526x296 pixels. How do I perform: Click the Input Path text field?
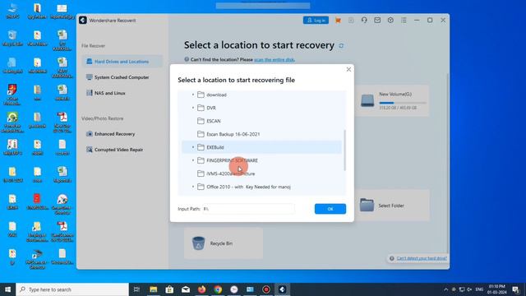pyautogui.click(x=248, y=209)
